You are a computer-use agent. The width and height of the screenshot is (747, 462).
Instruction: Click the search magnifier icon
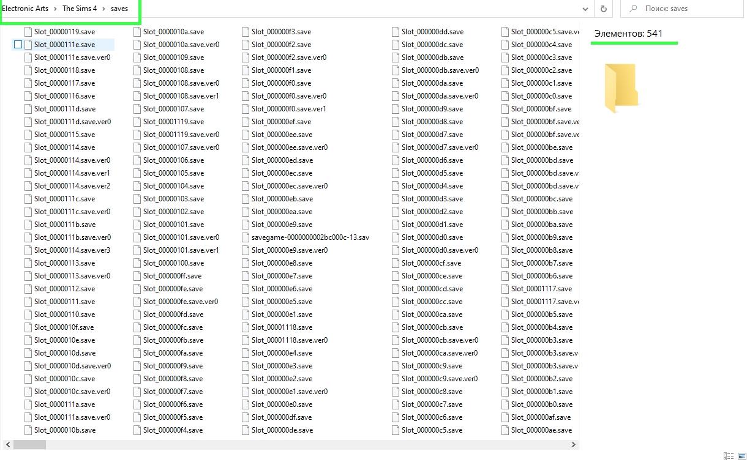(x=633, y=9)
